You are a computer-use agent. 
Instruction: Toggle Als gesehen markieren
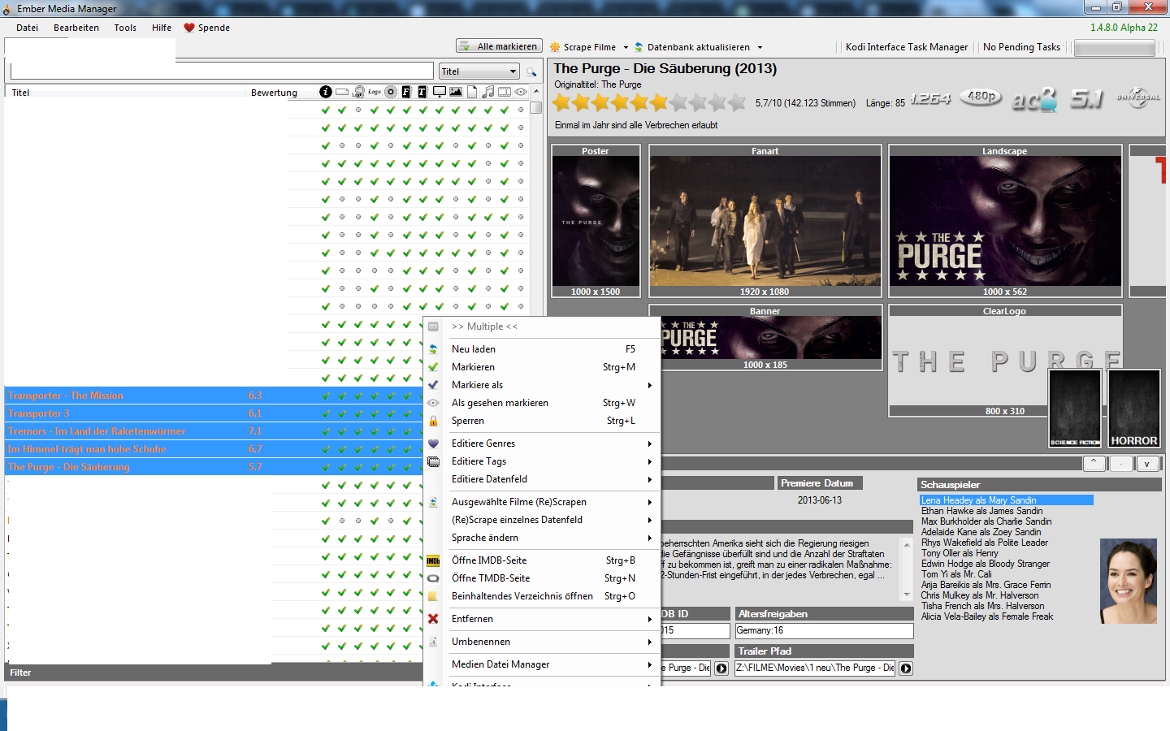(542, 403)
